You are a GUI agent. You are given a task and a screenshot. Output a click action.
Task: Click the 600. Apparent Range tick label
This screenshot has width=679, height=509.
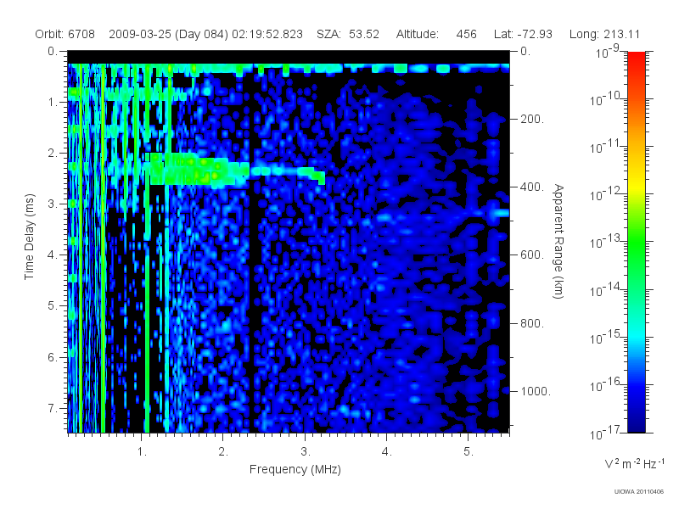pos(532,255)
